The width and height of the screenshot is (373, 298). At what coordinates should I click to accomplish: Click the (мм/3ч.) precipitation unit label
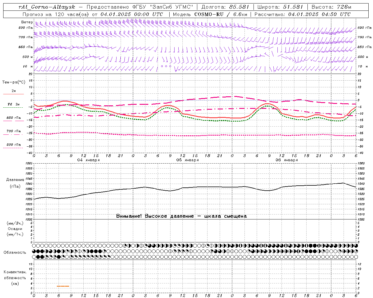coord(15,223)
